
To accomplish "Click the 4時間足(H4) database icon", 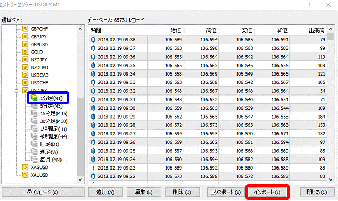I will coord(34,136).
